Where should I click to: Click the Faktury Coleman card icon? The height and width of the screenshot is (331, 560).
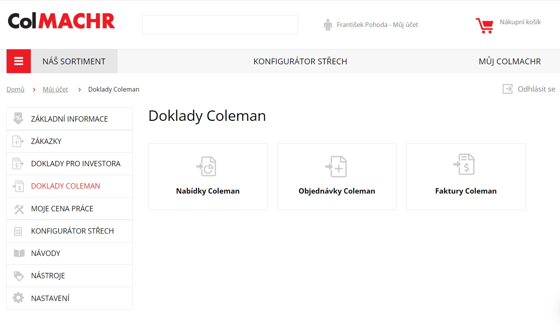pyautogui.click(x=464, y=164)
